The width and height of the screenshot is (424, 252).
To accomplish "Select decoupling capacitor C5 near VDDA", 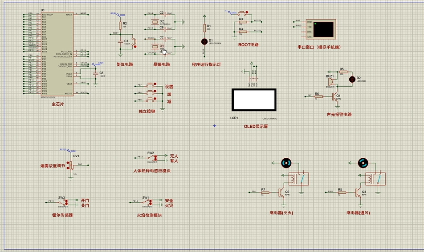I will (95, 73).
